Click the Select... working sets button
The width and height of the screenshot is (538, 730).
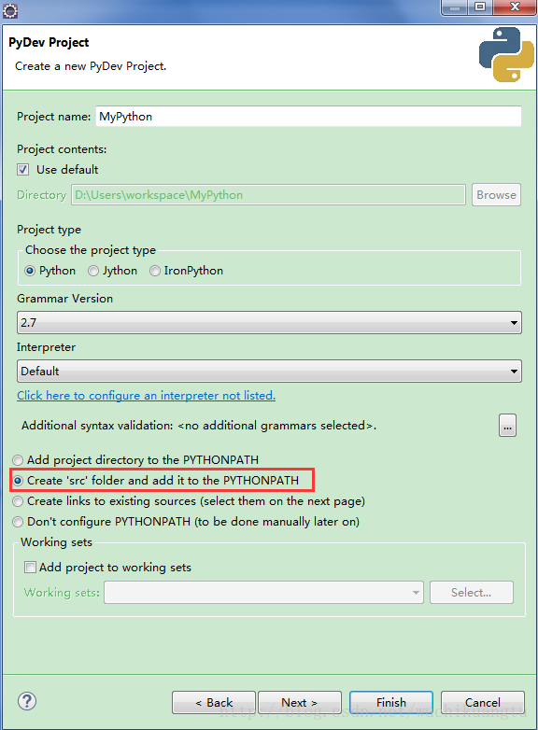pyautogui.click(x=472, y=592)
